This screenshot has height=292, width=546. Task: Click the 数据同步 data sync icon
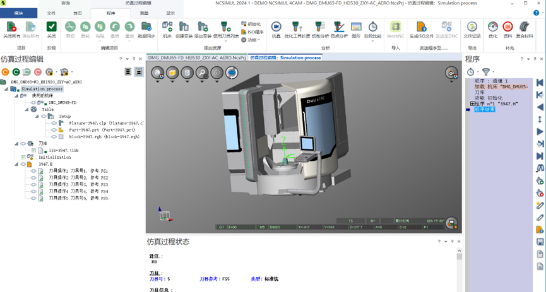tap(146, 26)
